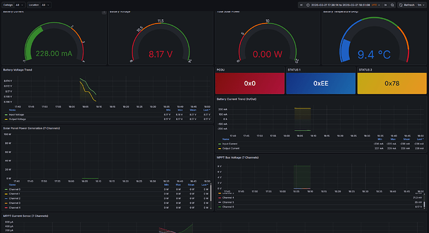
Task: Sort Battery Voltage Trend legend by Last
Action: tap(206, 110)
